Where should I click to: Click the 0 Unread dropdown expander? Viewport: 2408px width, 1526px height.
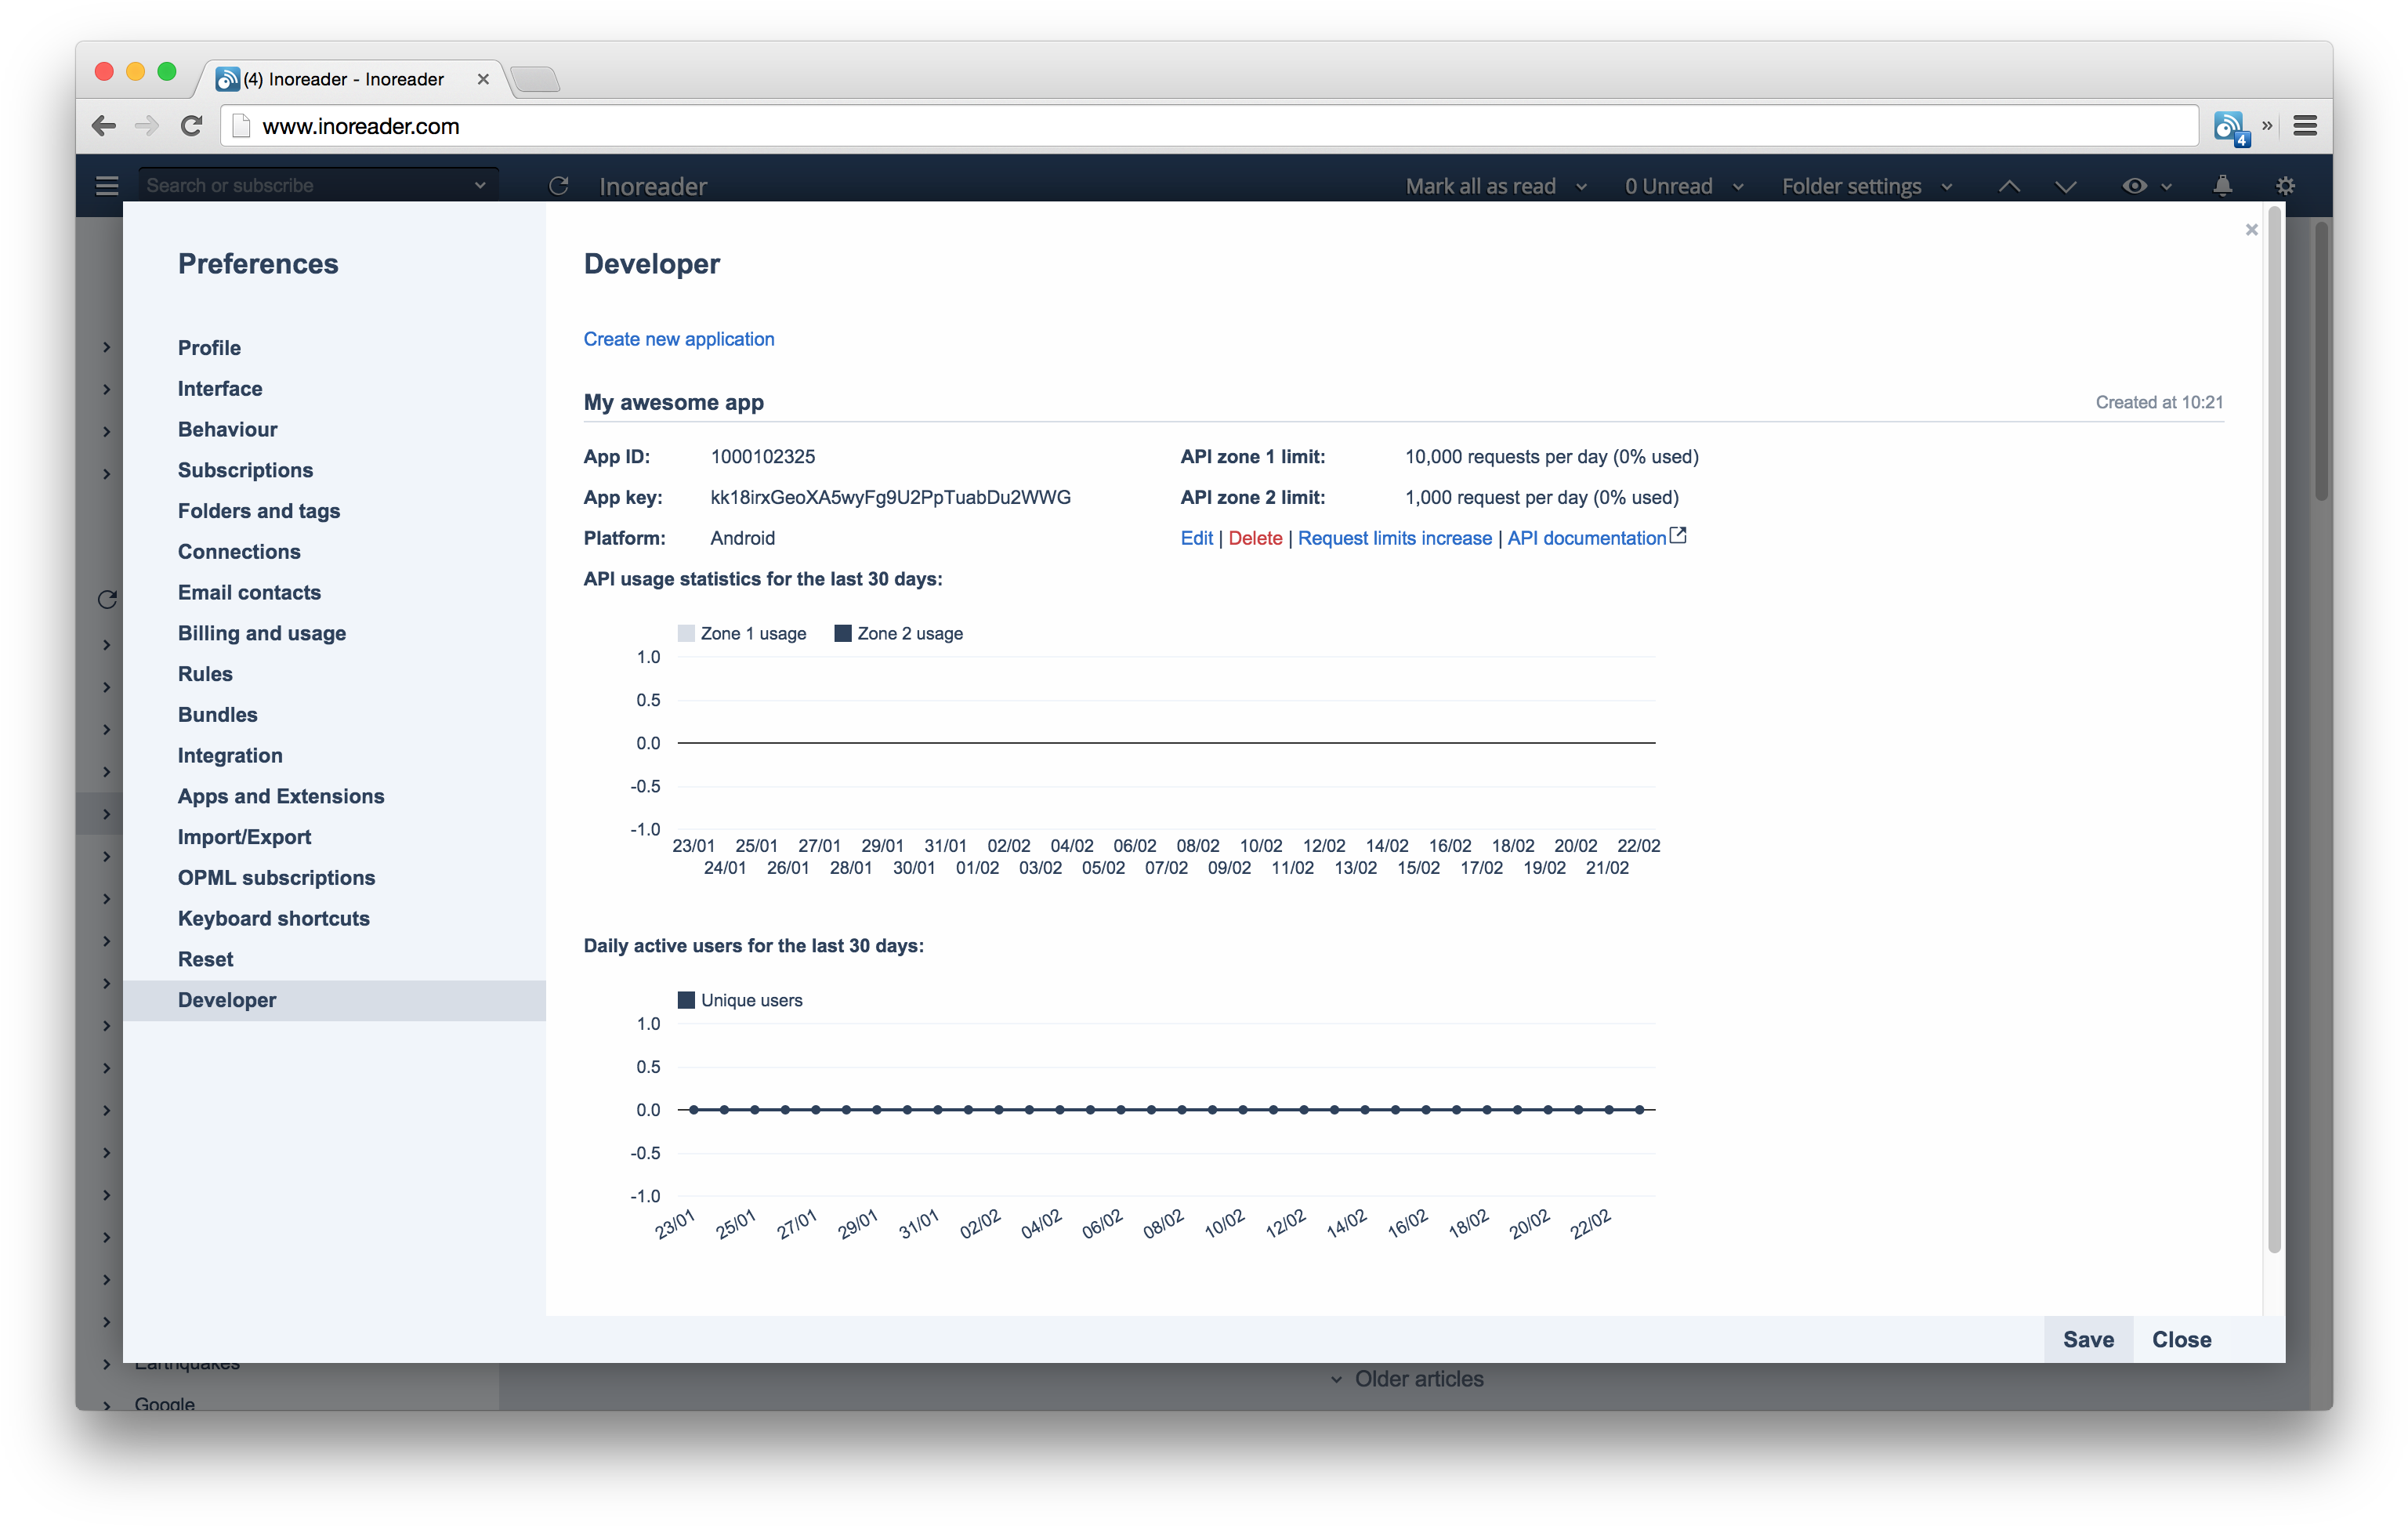[x=1737, y=184]
